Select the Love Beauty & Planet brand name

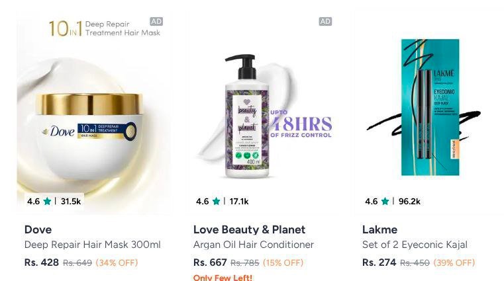pos(250,229)
